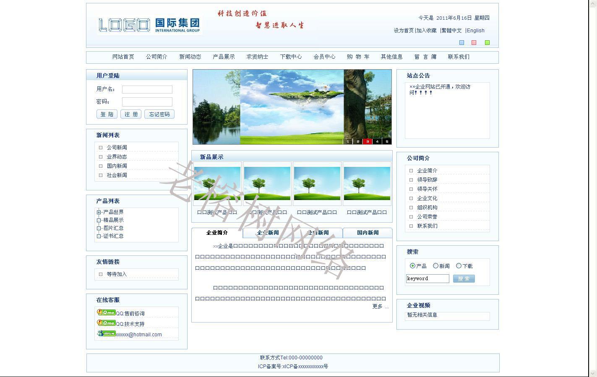Click the 搜索 button
597x377 pixels.
[464, 278]
